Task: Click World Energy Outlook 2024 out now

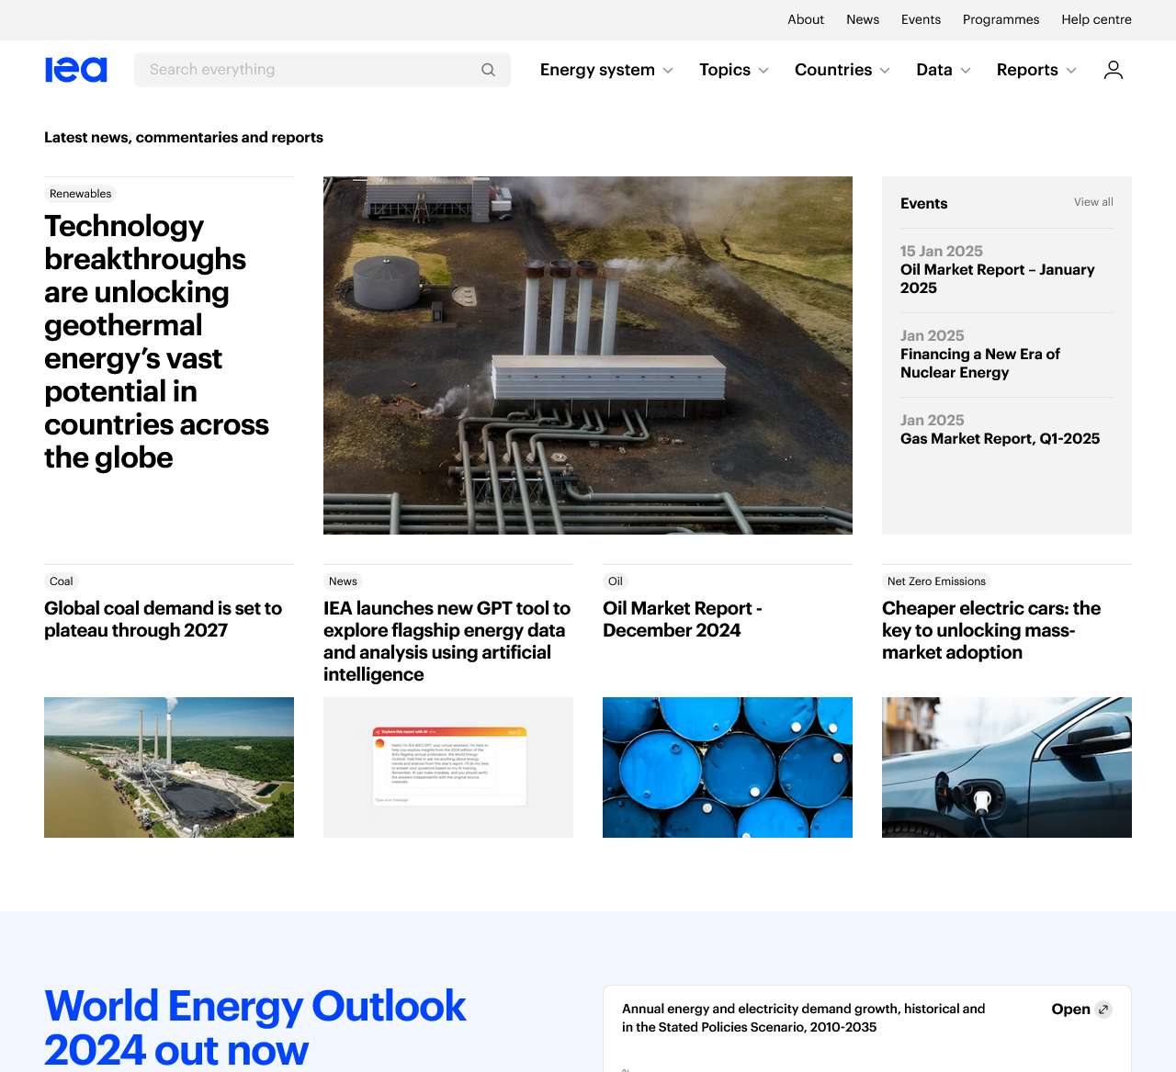Action: click(x=254, y=1028)
